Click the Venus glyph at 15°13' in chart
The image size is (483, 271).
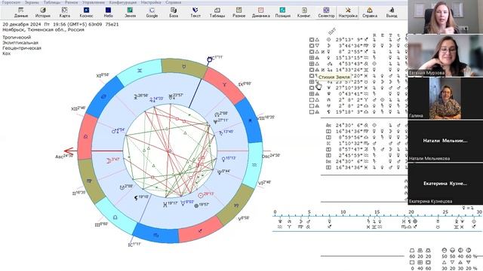coord(223,159)
